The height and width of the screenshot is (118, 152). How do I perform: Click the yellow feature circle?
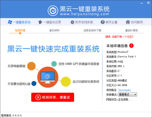[66, 82]
